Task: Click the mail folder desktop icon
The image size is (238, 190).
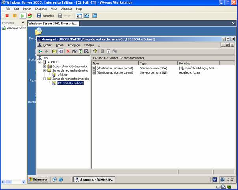Action: click(x=39, y=31)
